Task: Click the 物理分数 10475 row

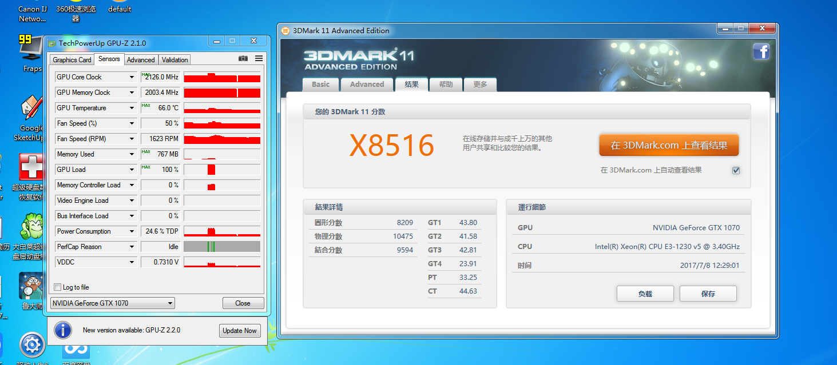Action: tap(363, 236)
